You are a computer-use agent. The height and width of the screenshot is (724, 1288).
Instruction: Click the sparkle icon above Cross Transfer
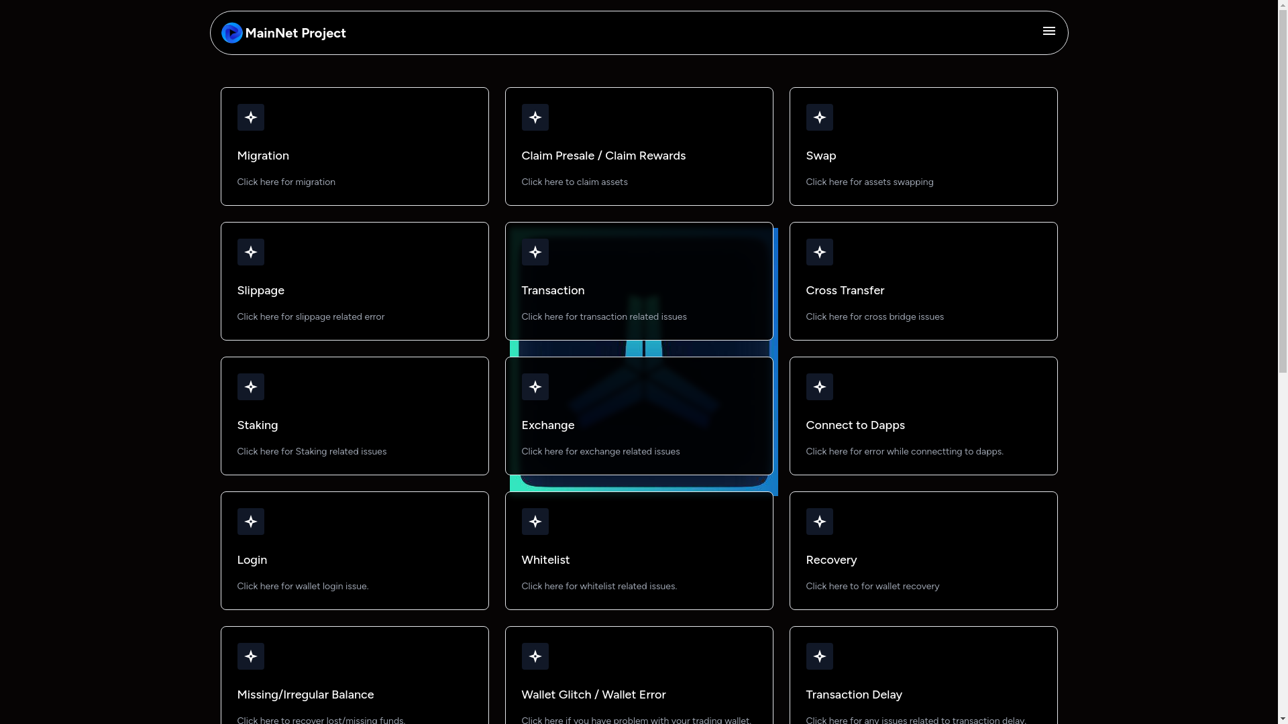pos(819,252)
